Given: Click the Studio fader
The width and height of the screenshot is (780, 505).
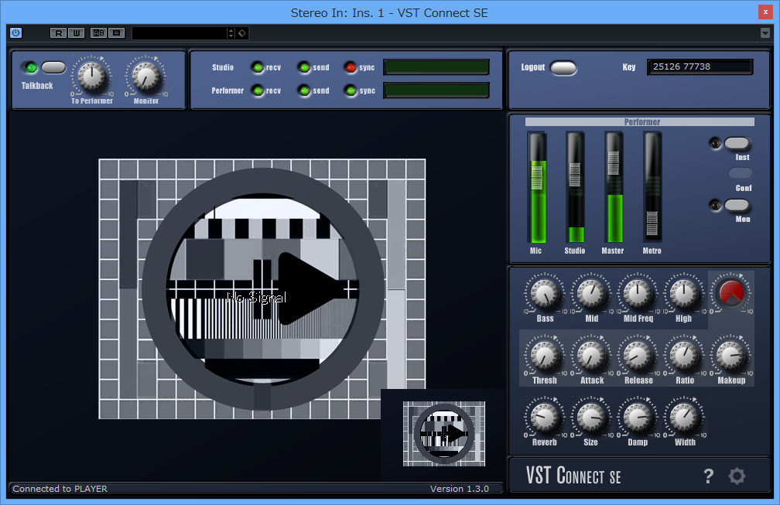Looking at the screenshot, I should click(x=574, y=175).
